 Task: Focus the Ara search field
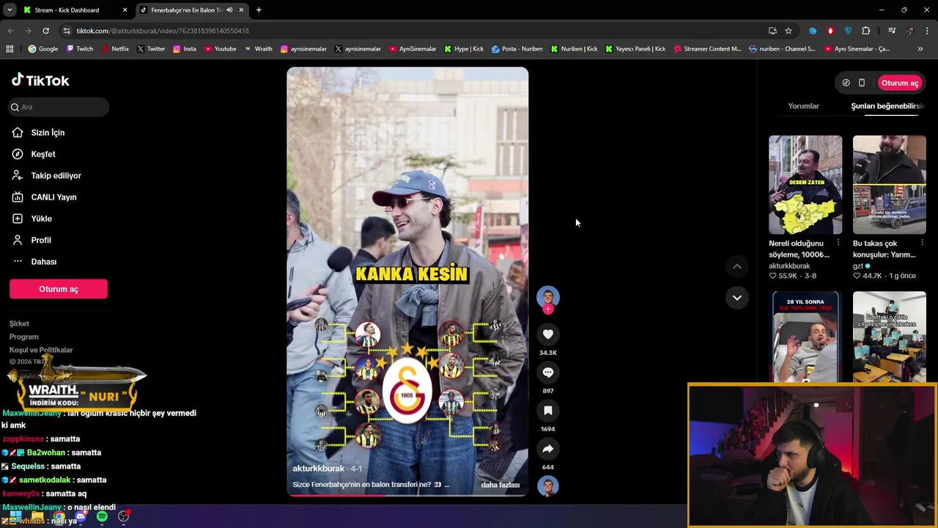[59, 107]
